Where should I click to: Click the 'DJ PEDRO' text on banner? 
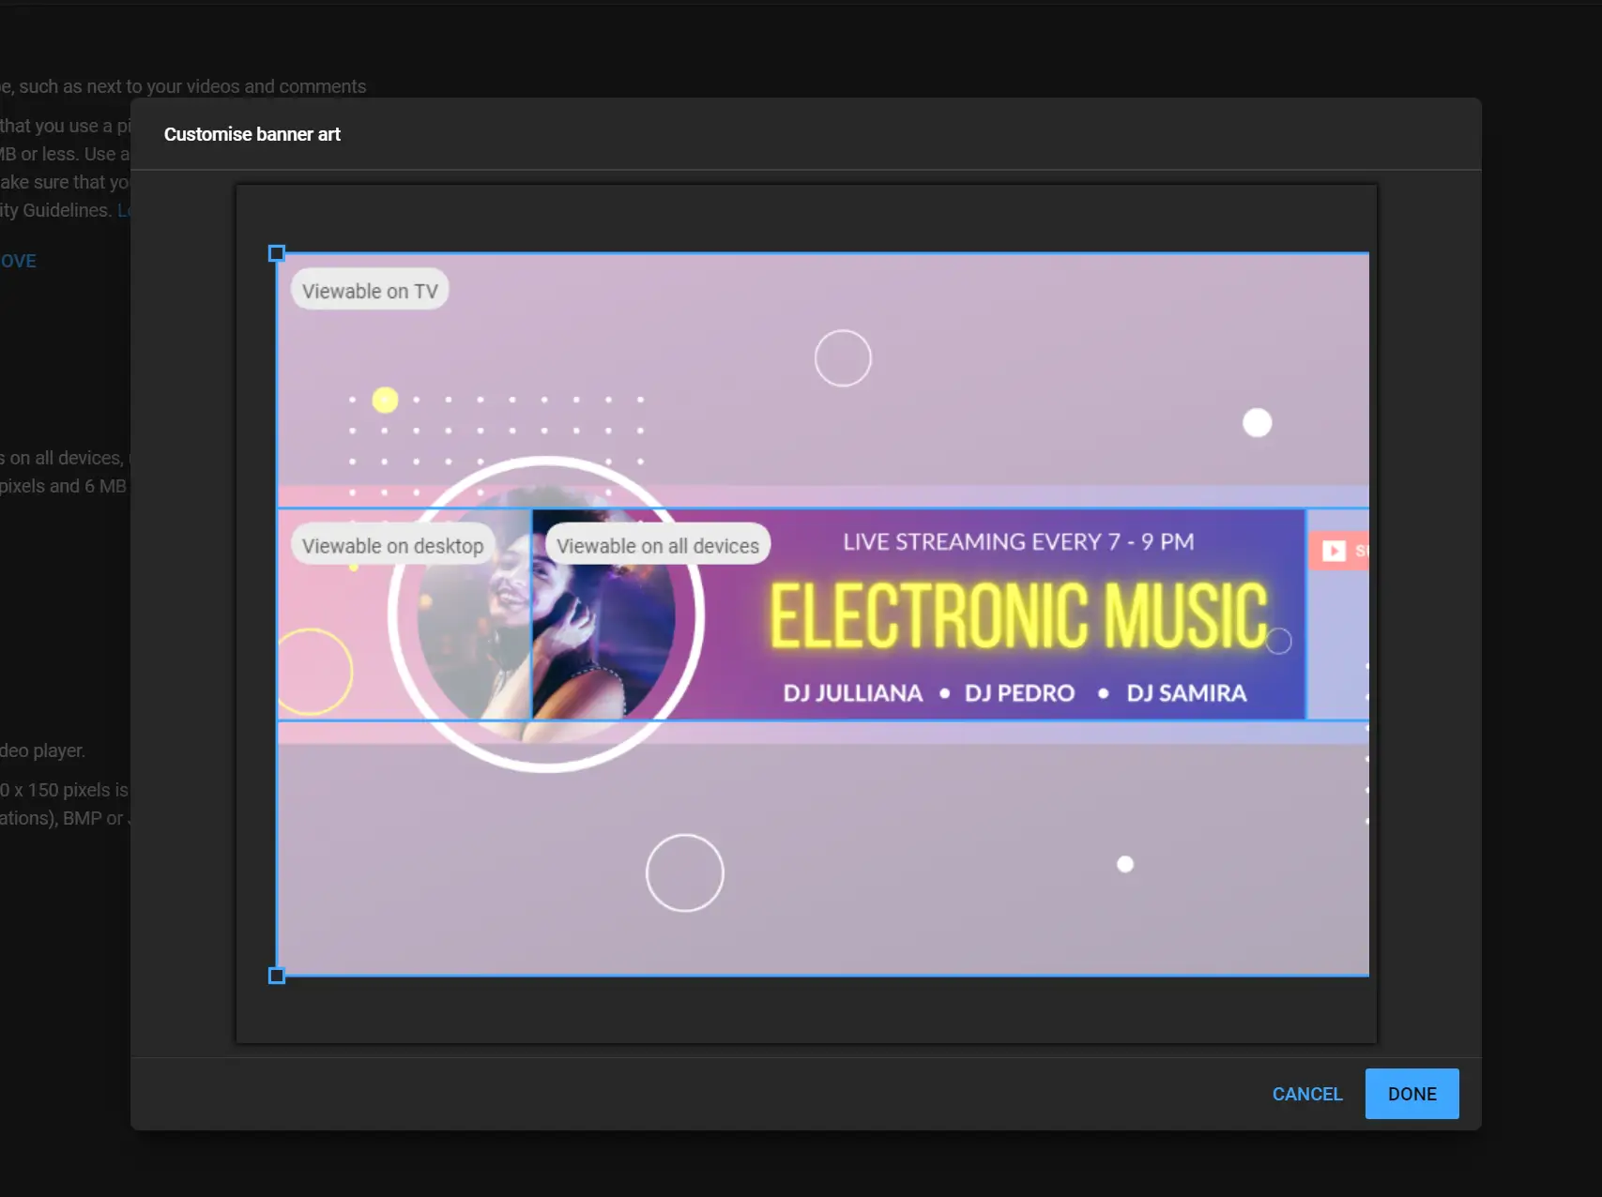click(x=1019, y=693)
